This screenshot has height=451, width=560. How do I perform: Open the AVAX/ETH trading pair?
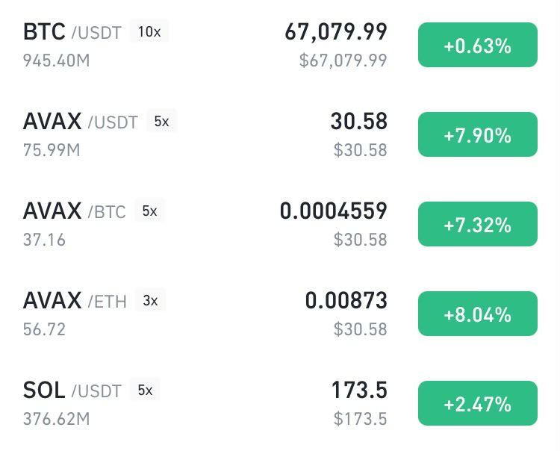tap(75, 301)
